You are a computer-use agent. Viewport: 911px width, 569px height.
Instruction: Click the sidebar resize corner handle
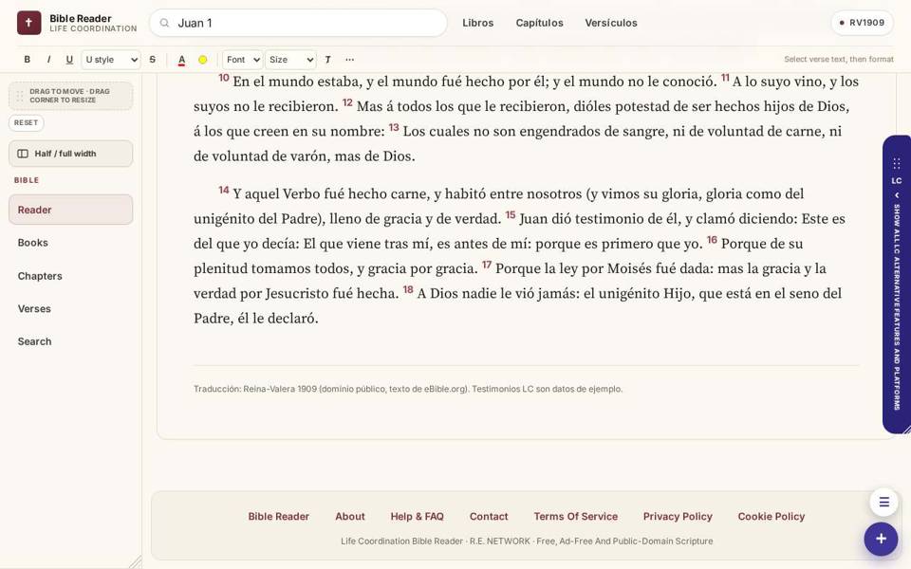tap(136, 561)
